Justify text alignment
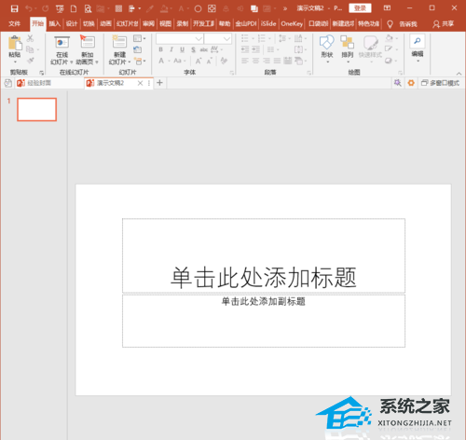The height and width of the screenshot is (440, 466). (x=277, y=61)
